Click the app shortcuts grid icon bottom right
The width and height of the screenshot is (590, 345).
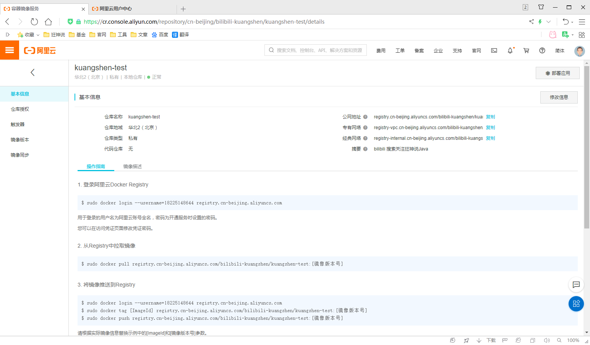pyautogui.click(x=576, y=304)
